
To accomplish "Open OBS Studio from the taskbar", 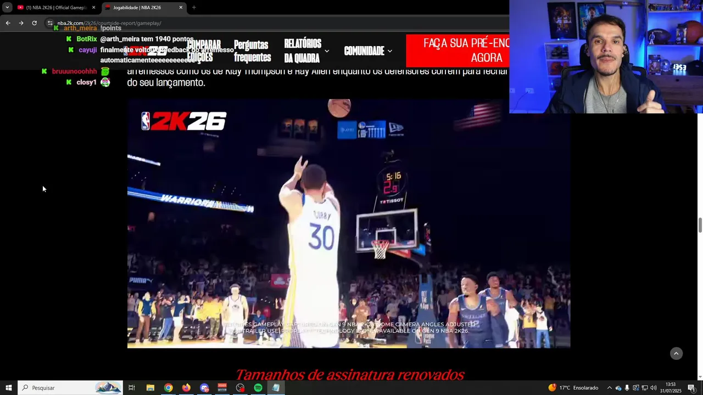I will pyautogui.click(x=240, y=388).
